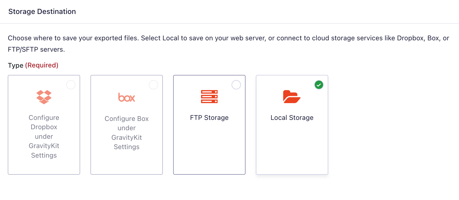The width and height of the screenshot is (459, 200).
Task: Toggle the green checkmark on Local Storage
Action: 319,85
